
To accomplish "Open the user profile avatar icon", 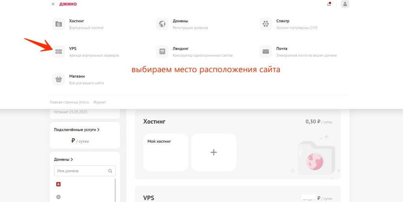I will 345,4.
